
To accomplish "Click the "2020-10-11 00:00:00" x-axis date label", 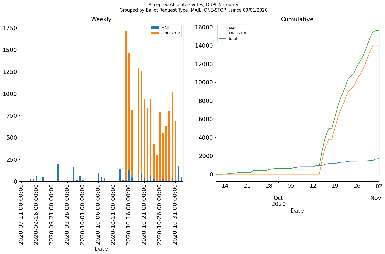I will point(114,214).
